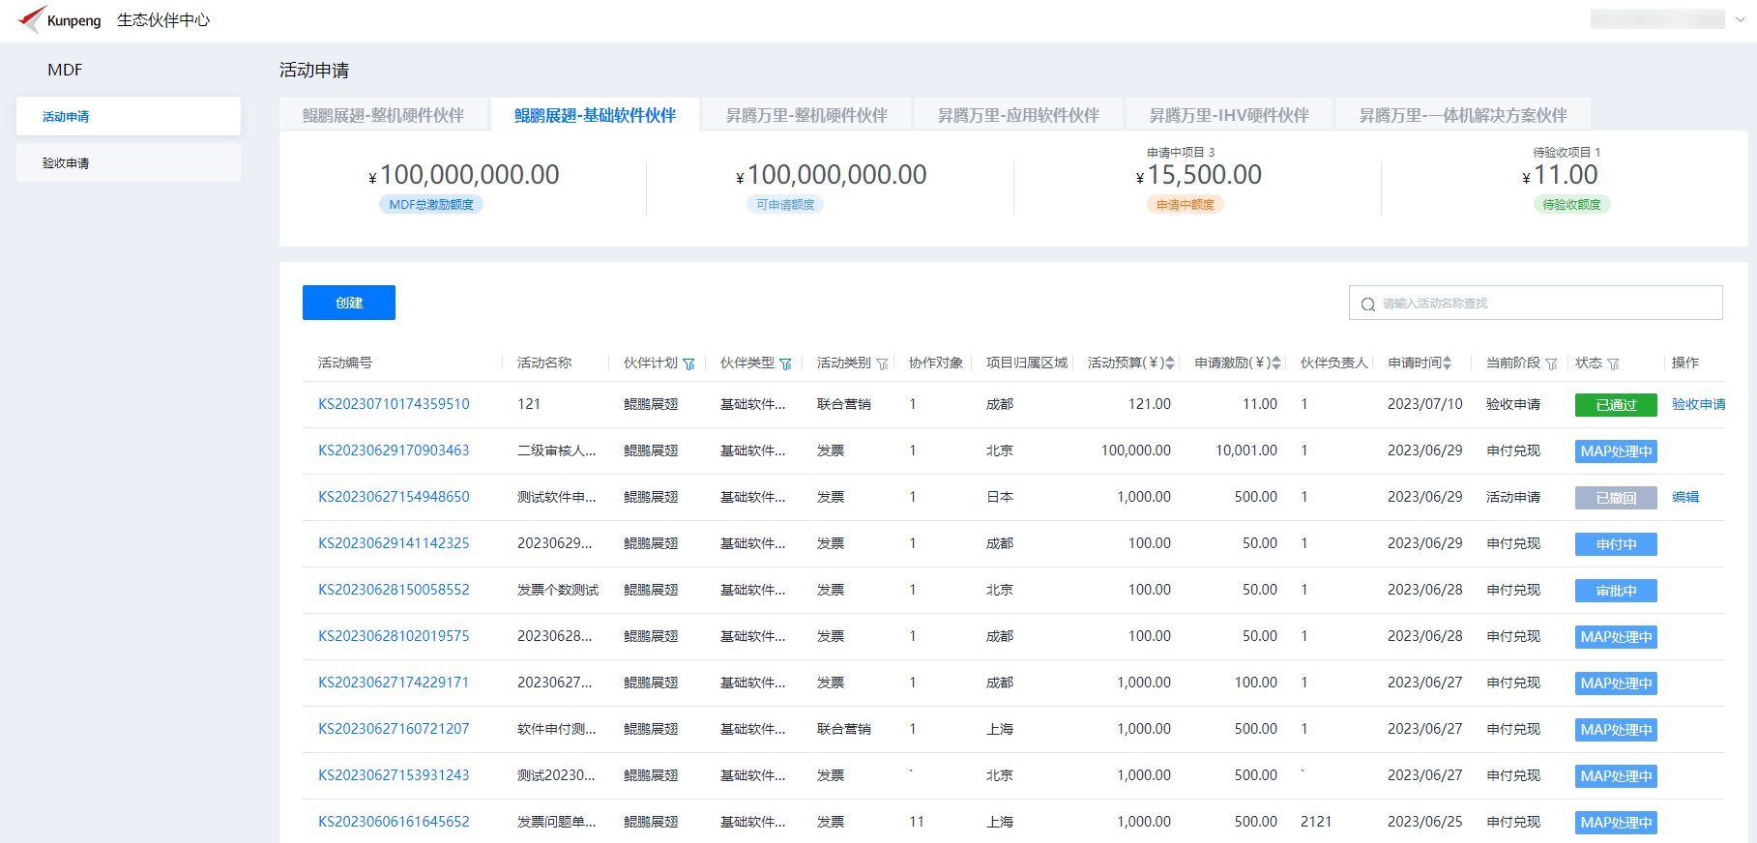Select 活动申请 in sidebar
Screen dimensions: 1757x843
tap(129, 116)
